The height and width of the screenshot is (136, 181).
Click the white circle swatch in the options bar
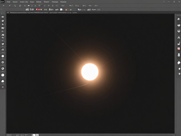61,9
